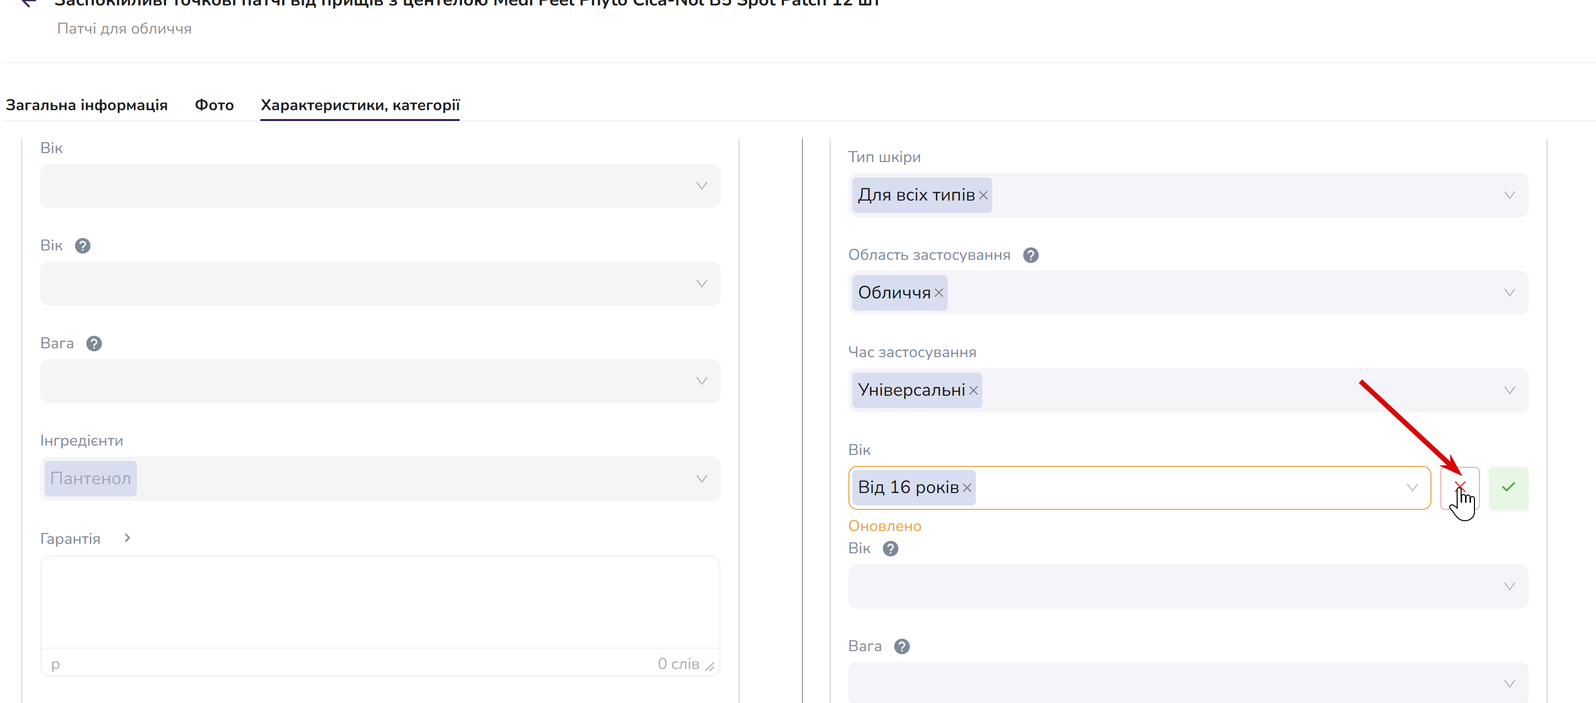Remove the 'Від 16 років' tag
This screenshot has width=1596, height=703.
point(967,488)
